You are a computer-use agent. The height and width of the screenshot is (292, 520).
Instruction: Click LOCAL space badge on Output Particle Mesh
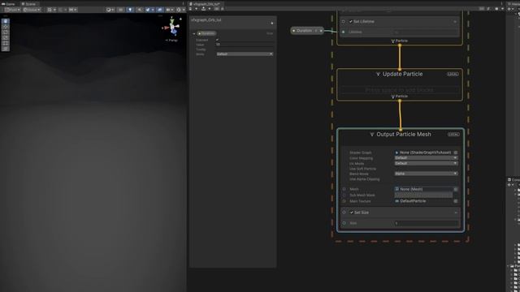click(453, 135)
